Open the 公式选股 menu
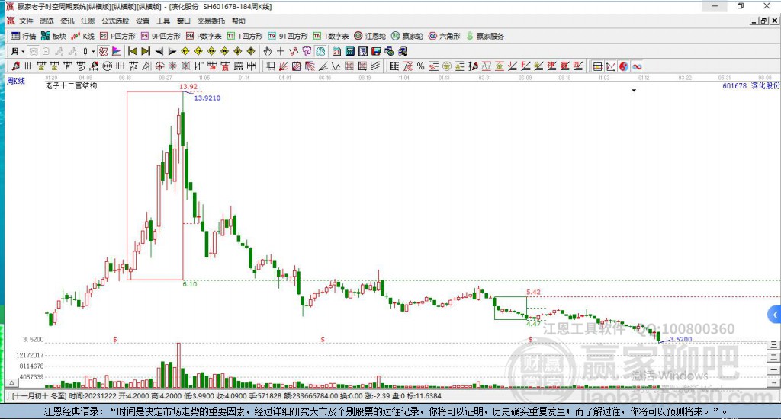Image resolution: width=781 pixels, height=419 pixels. click(115, 21)
